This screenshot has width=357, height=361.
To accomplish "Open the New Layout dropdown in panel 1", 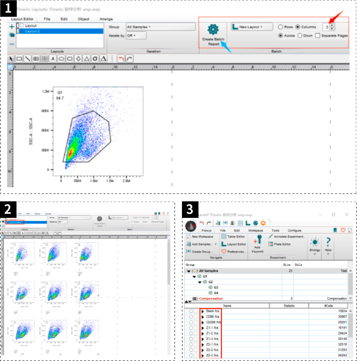I will point(252,27).
